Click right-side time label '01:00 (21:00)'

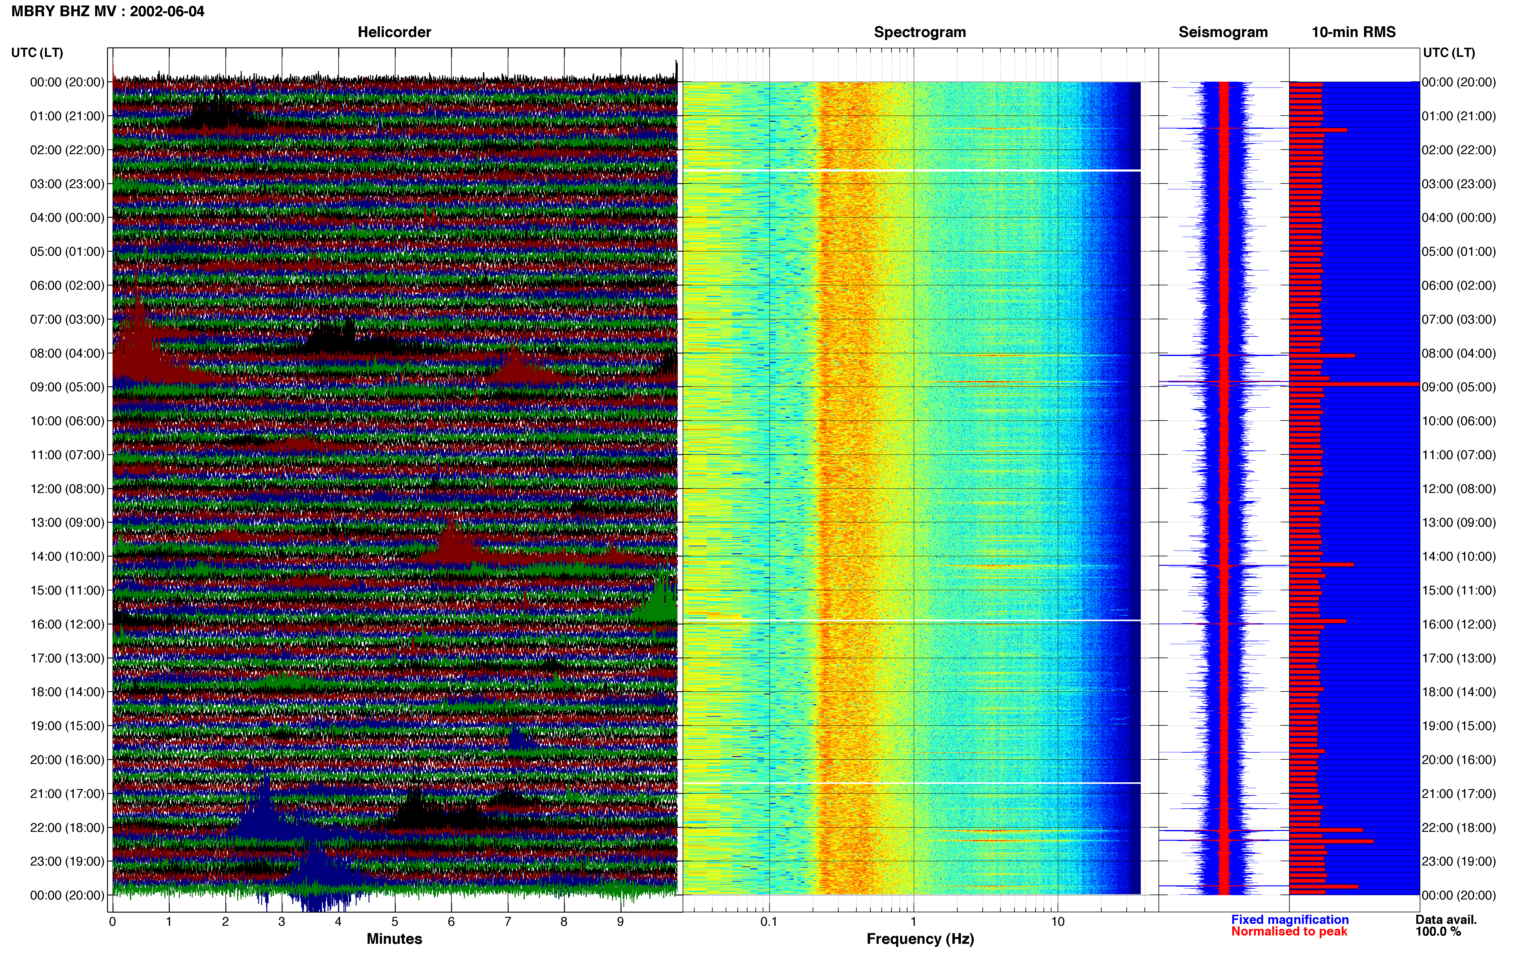pos(1459,116)
